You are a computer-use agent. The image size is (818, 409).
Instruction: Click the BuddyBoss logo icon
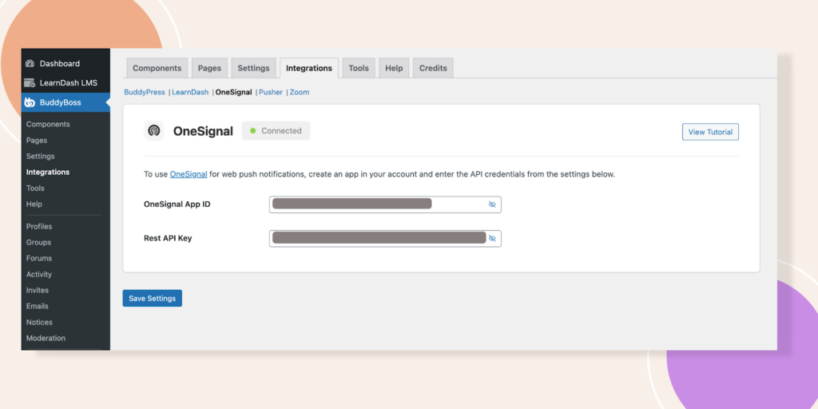(30, 102)
